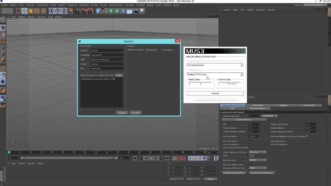This screenshot has width=331, height=186.
Task: Toggle Usar Sistema de Movimiento checkbox
Action: [x=250, y=148]
